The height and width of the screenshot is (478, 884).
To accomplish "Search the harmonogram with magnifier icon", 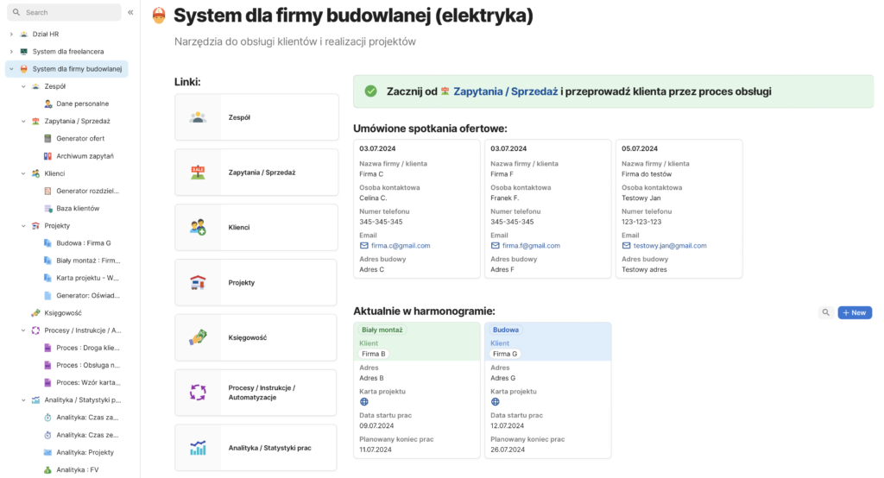I will pos(826,312).
